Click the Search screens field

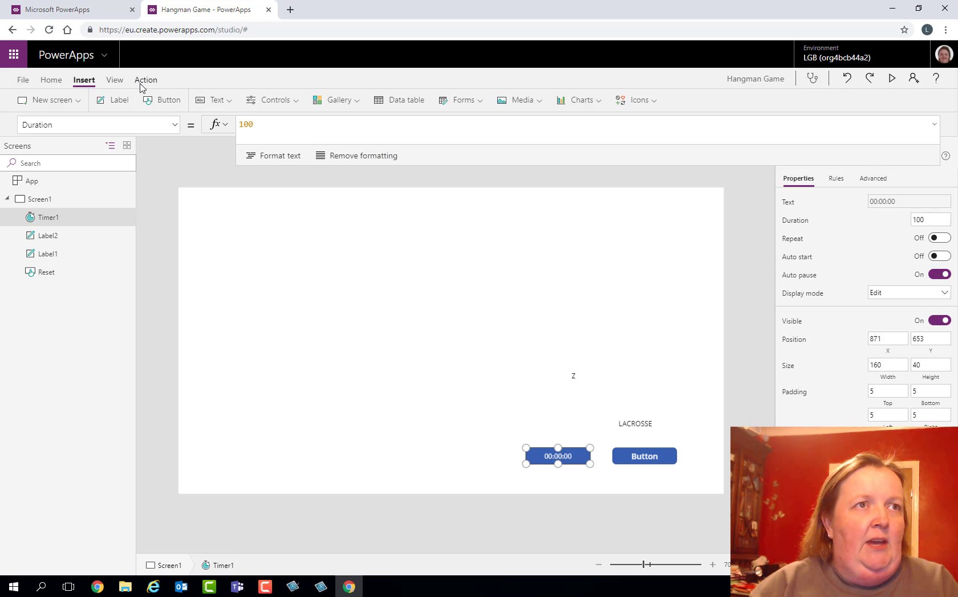click(68, 163)
